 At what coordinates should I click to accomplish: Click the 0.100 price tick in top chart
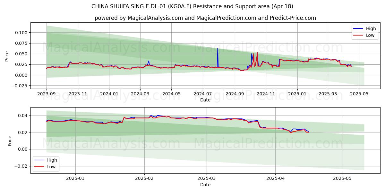(x=22, y=33)
